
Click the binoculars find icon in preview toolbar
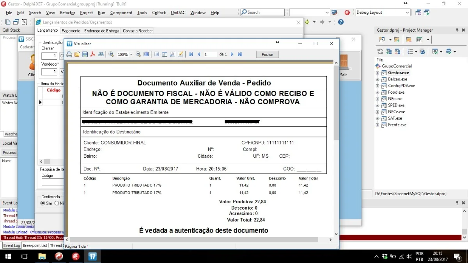[101, 55]
